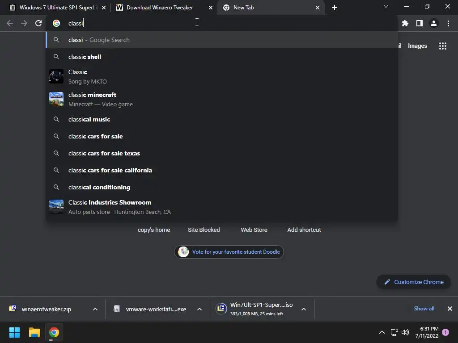
Task: Open the clock showing 6:31 PM
Action: click(427, 332)
